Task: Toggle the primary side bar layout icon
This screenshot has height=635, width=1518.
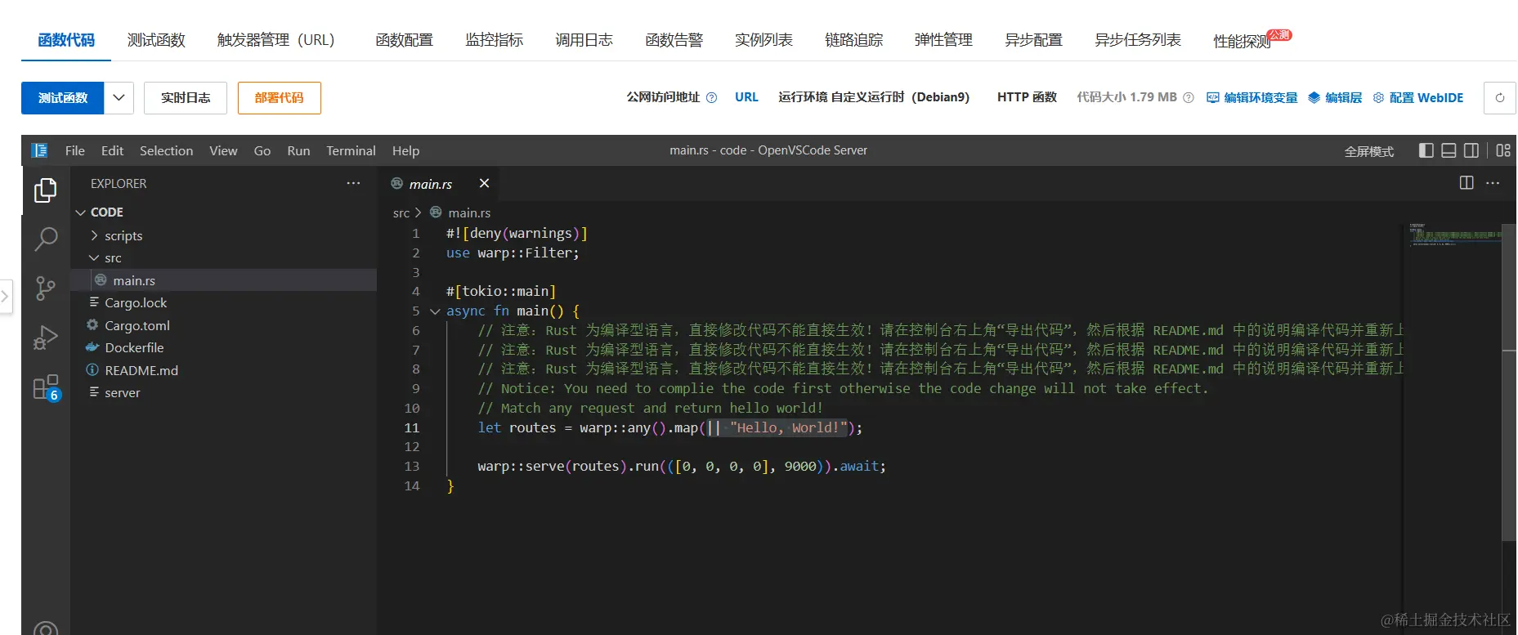Action: tap(1426, 150)
